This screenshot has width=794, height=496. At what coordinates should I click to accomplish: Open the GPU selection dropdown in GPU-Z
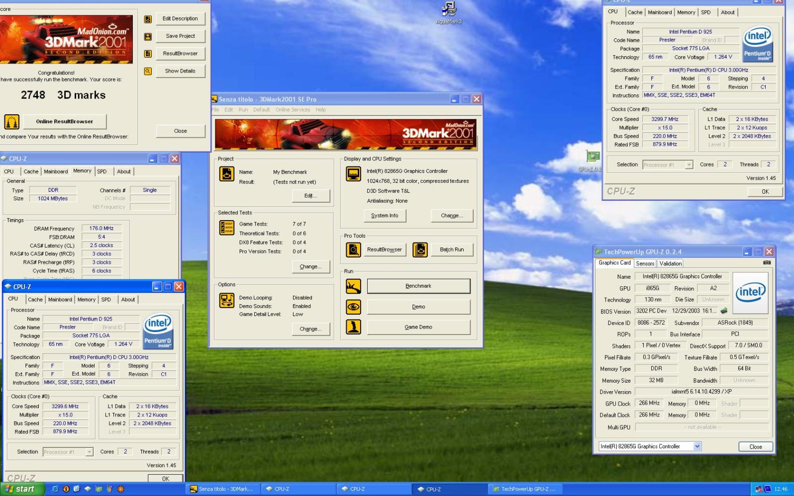click(697, 446)
